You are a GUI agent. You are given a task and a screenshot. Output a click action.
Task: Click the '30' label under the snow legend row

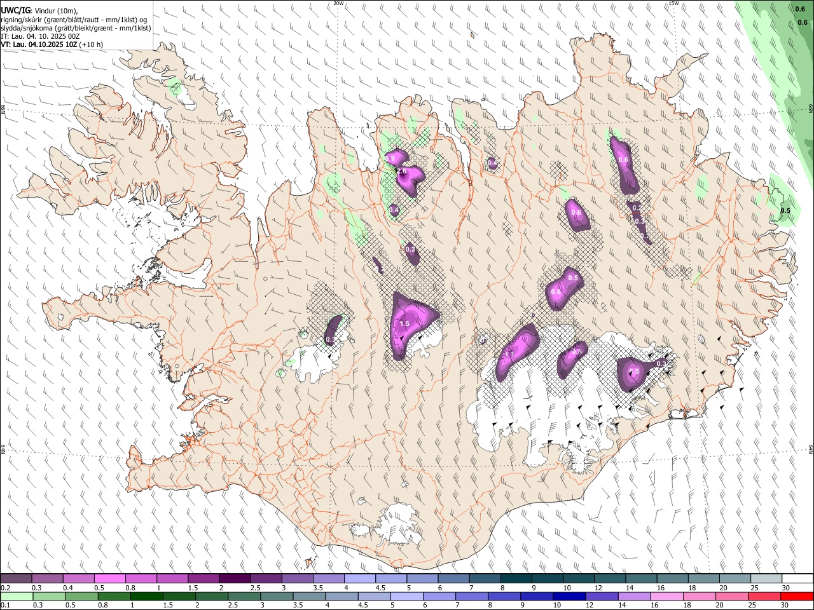[x=787, y=588]
